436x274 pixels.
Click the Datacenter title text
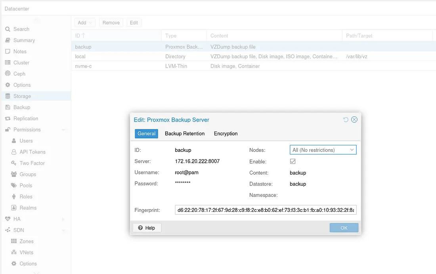click(17, 9)
